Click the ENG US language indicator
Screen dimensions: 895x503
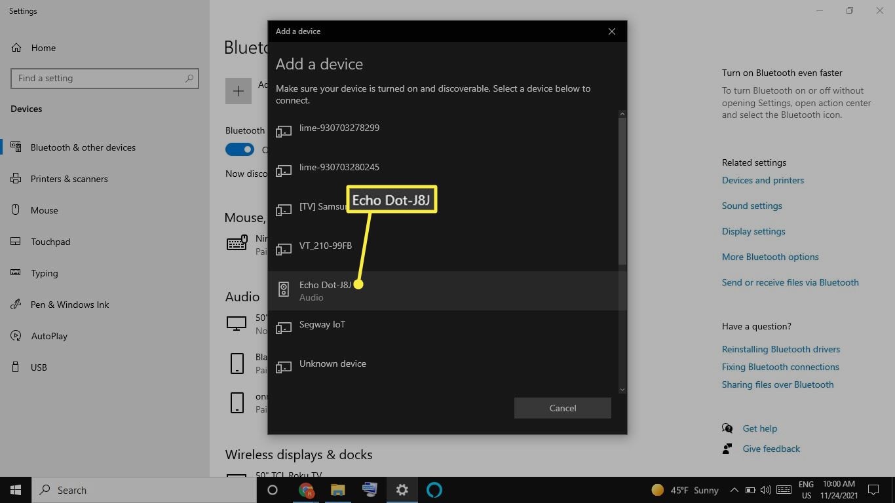click(x=806, y=490)
